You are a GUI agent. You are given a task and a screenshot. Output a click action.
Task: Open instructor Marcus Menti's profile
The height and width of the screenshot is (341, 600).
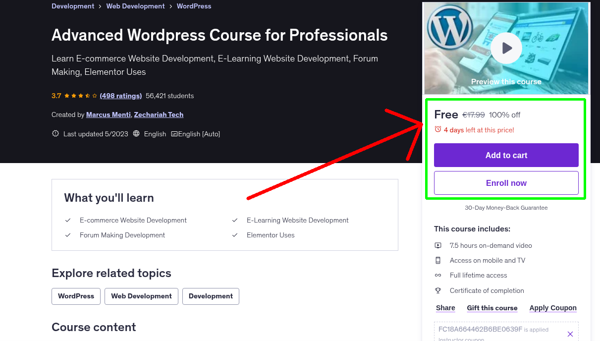[108, 114]
